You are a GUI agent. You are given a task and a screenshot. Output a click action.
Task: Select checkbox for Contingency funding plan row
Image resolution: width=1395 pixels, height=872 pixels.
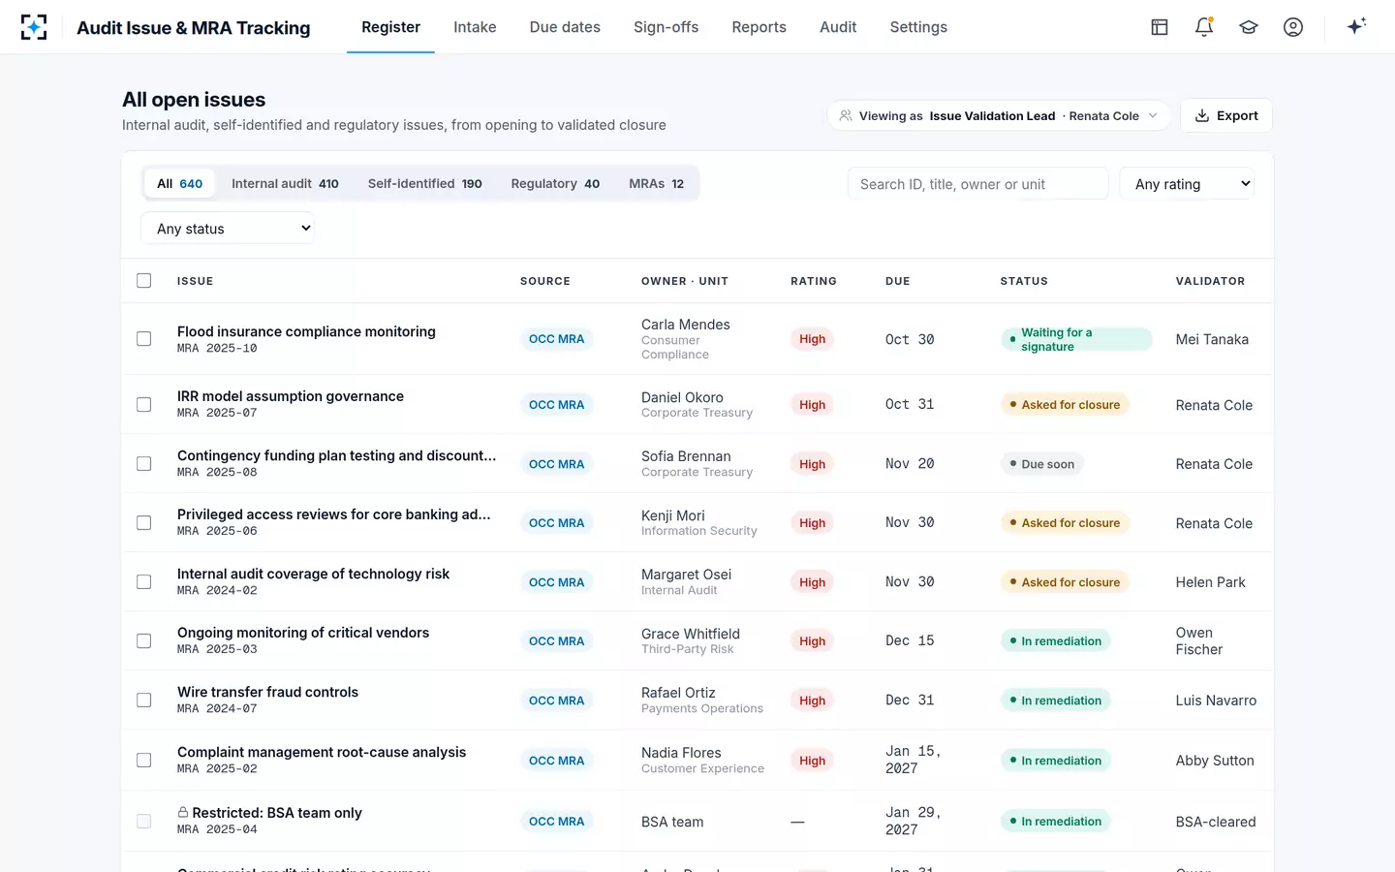coord(144,464)
